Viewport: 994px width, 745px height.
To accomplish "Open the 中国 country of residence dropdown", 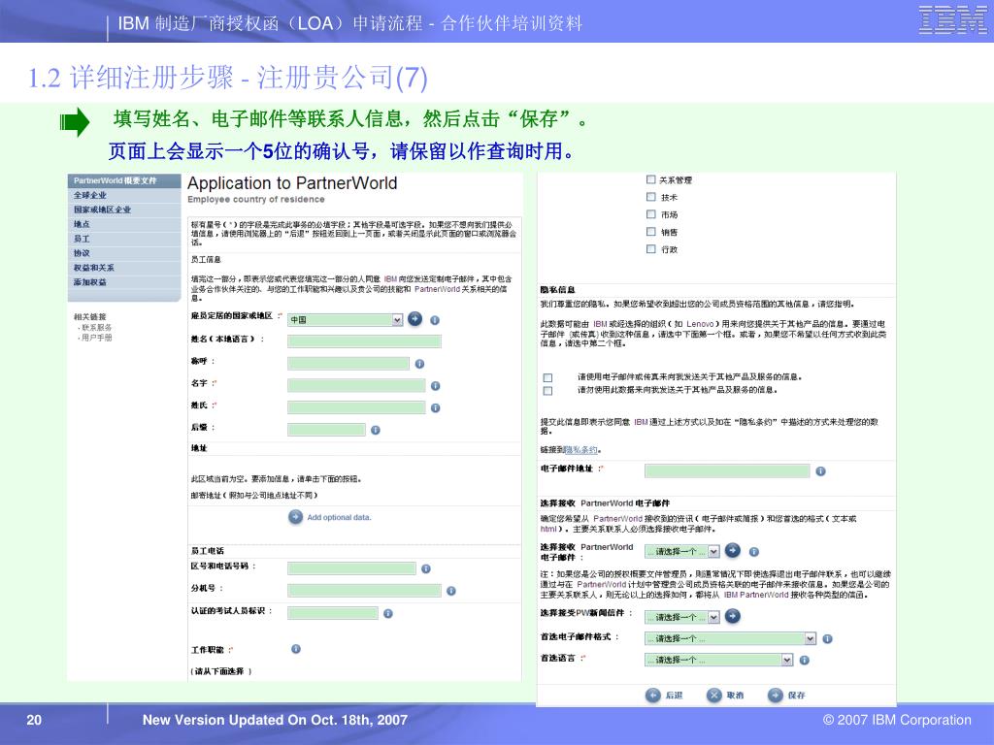I will 346,320.
